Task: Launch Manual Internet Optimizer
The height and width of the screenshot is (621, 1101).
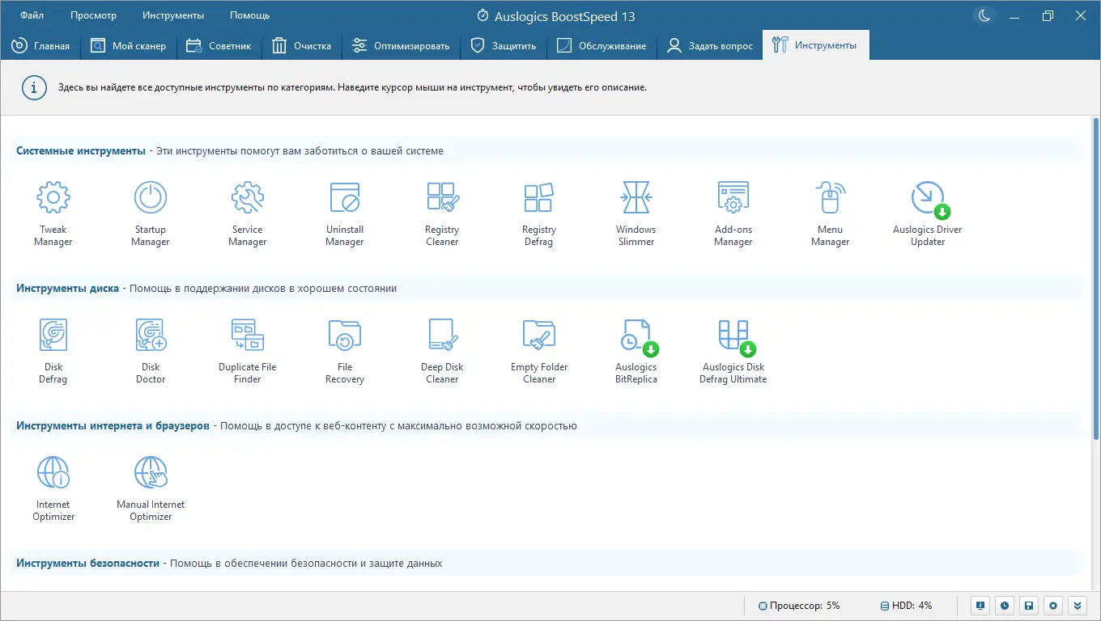Action: click(151, 488)
